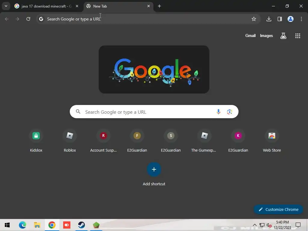The image size is (308, 231).
Task: Open Chrome's three-dot menu
Action: (301, 19)
